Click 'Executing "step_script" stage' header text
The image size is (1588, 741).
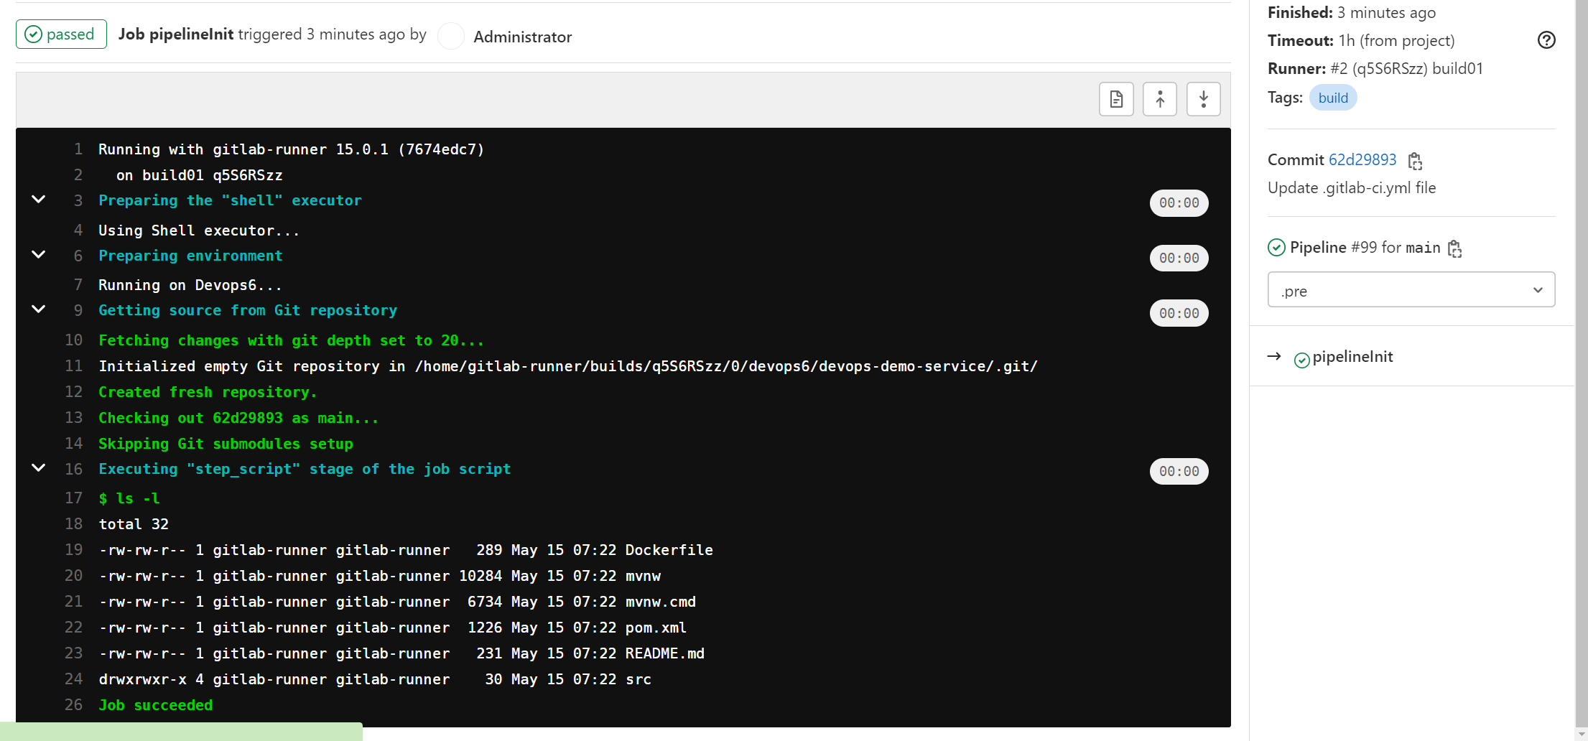[x=305, y=469]
